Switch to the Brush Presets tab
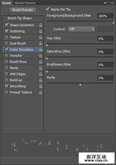Viewport: 116px width, 165px height. click(25, 3)
